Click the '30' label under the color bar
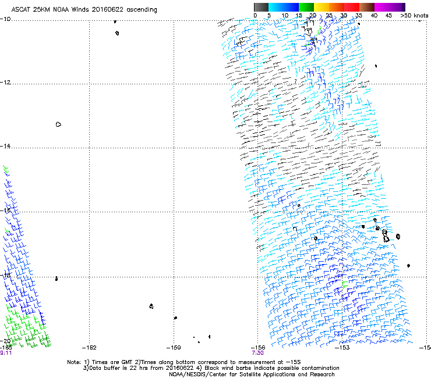 [x=344, y=16]
